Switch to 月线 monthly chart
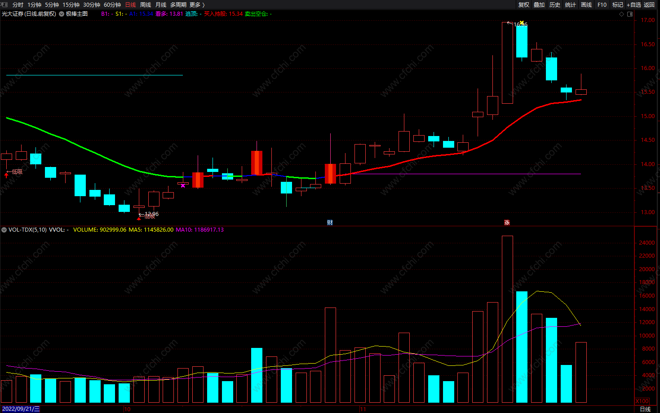Screen dimensions: 660x413 point(161,5)
